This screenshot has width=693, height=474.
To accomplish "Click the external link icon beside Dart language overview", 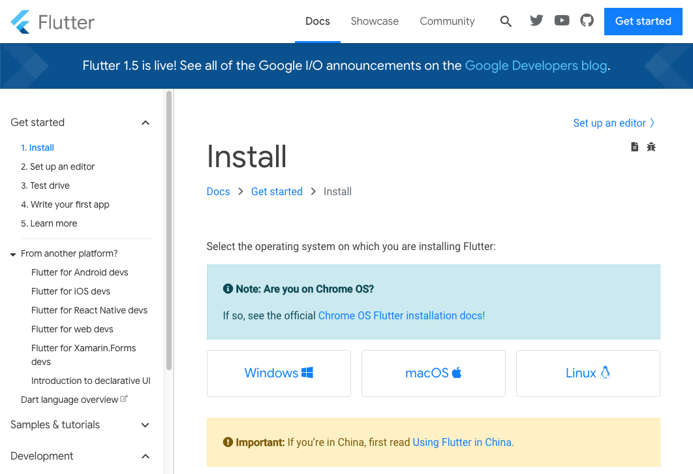I will point(125,398).
